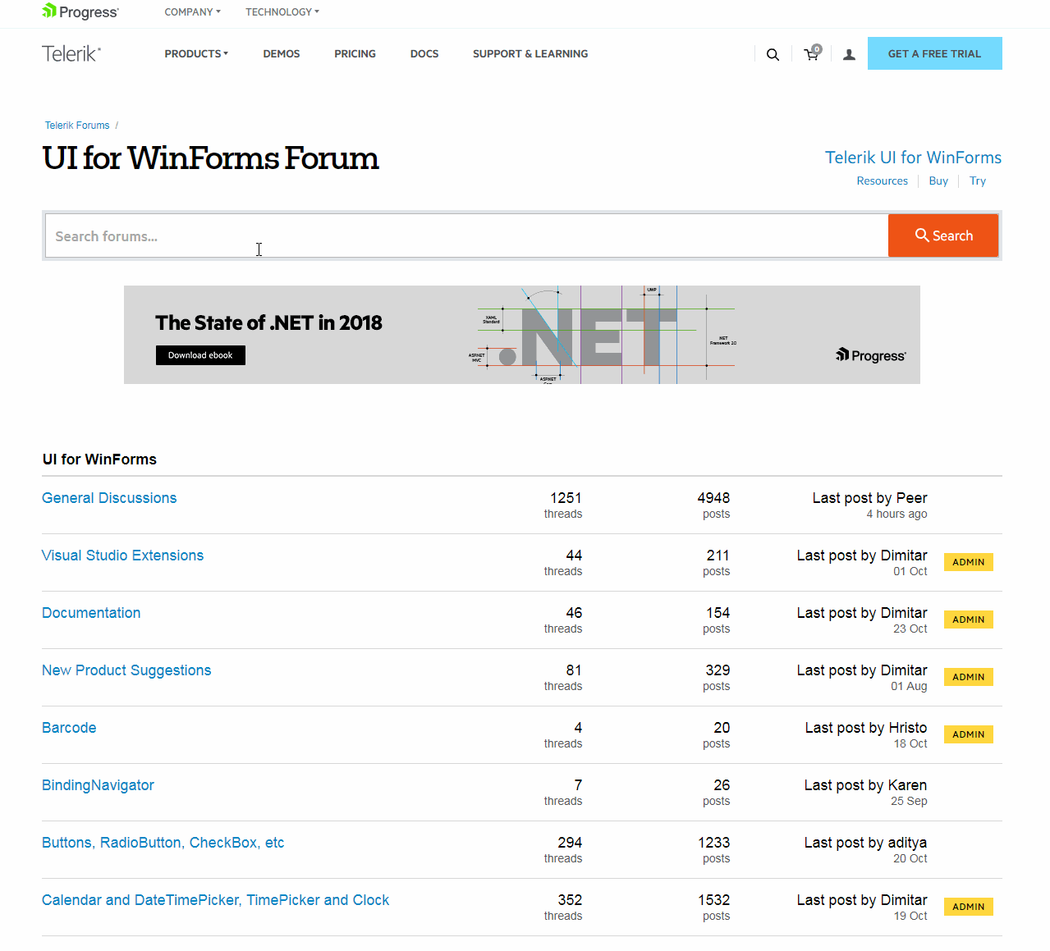
Task: Click inside the Search forums field
Action: point(466,236)
